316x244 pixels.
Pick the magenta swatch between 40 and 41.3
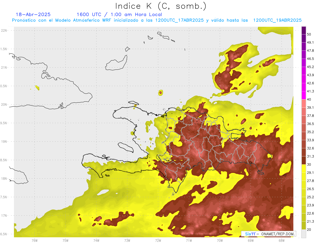coord(304,95)
